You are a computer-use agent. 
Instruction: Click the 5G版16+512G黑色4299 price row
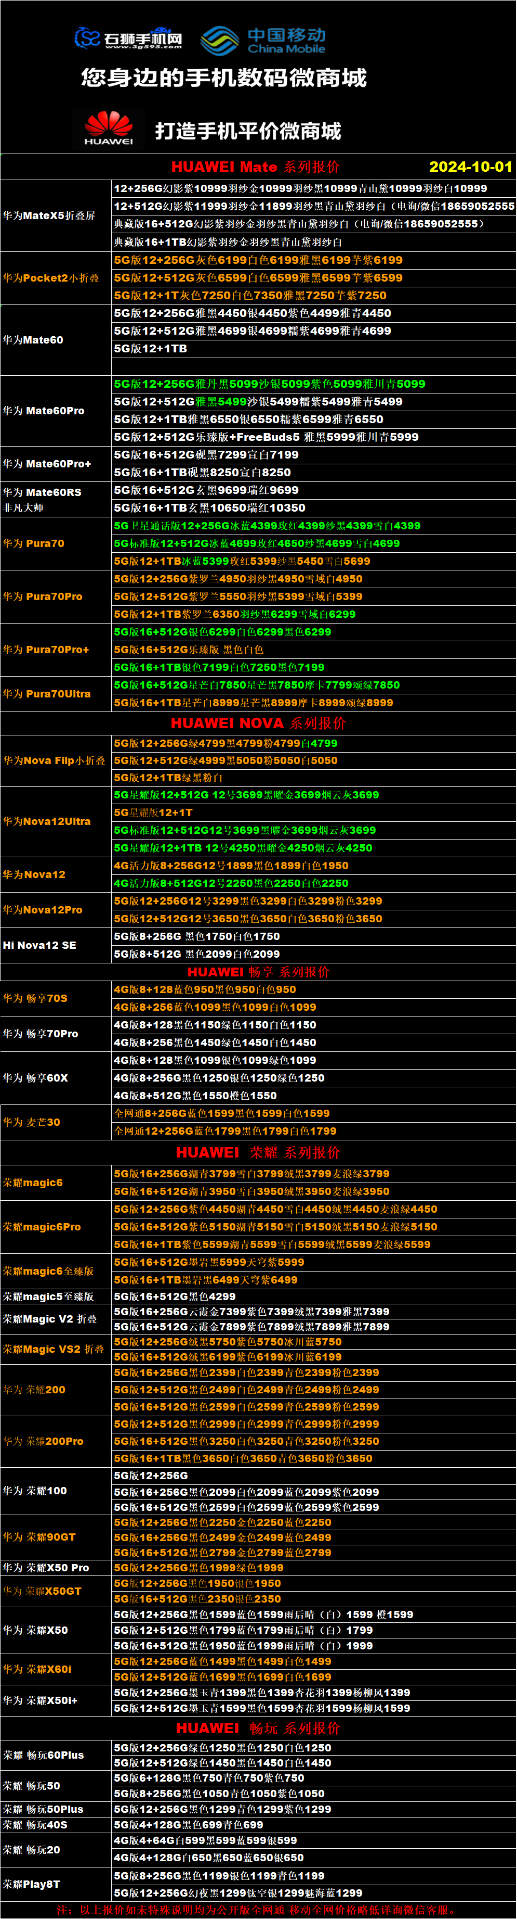click(313, 1297)
